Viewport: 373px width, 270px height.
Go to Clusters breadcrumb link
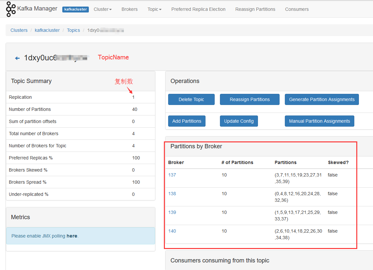[19, 30]
